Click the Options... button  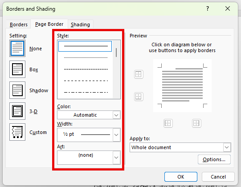(x=214, y=159)
